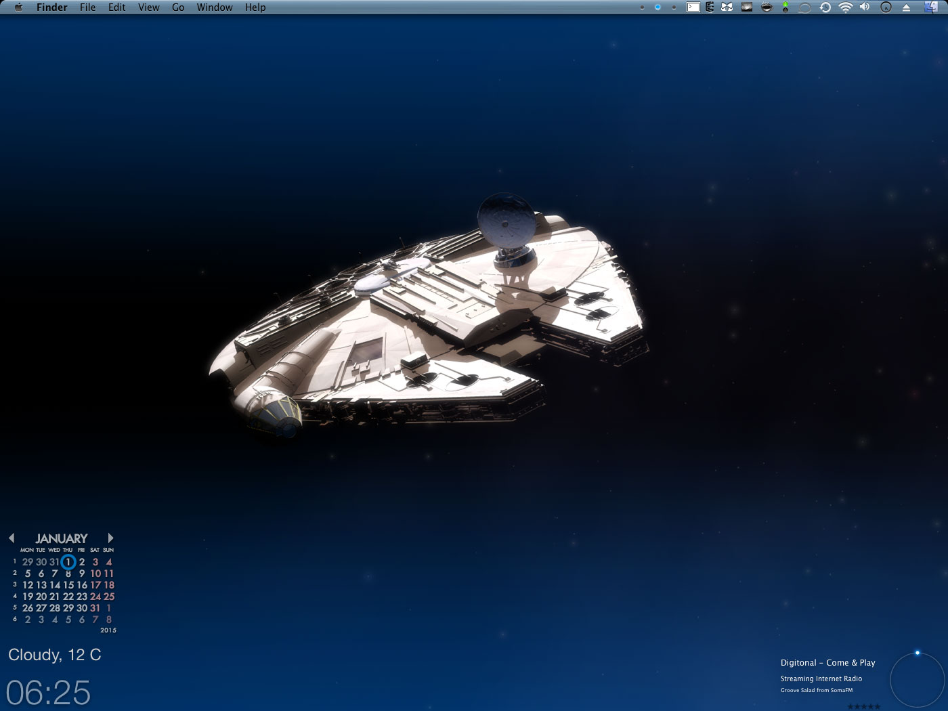Go to previous month in calendar widget

coord(12,538)
